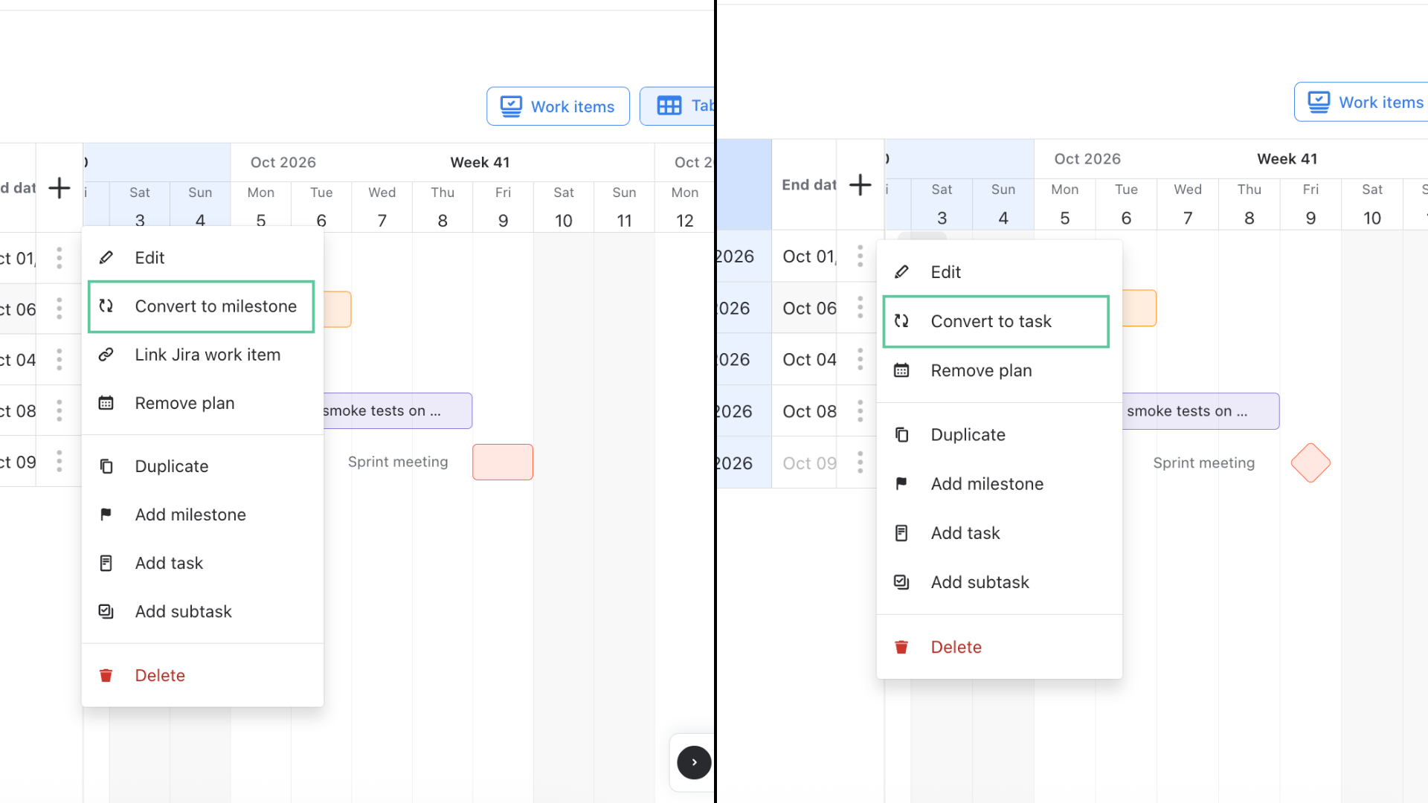Viewport: 1428px width, 803px height.
Task: Choose Convert to task in right menu
Action: pos(996,321)
